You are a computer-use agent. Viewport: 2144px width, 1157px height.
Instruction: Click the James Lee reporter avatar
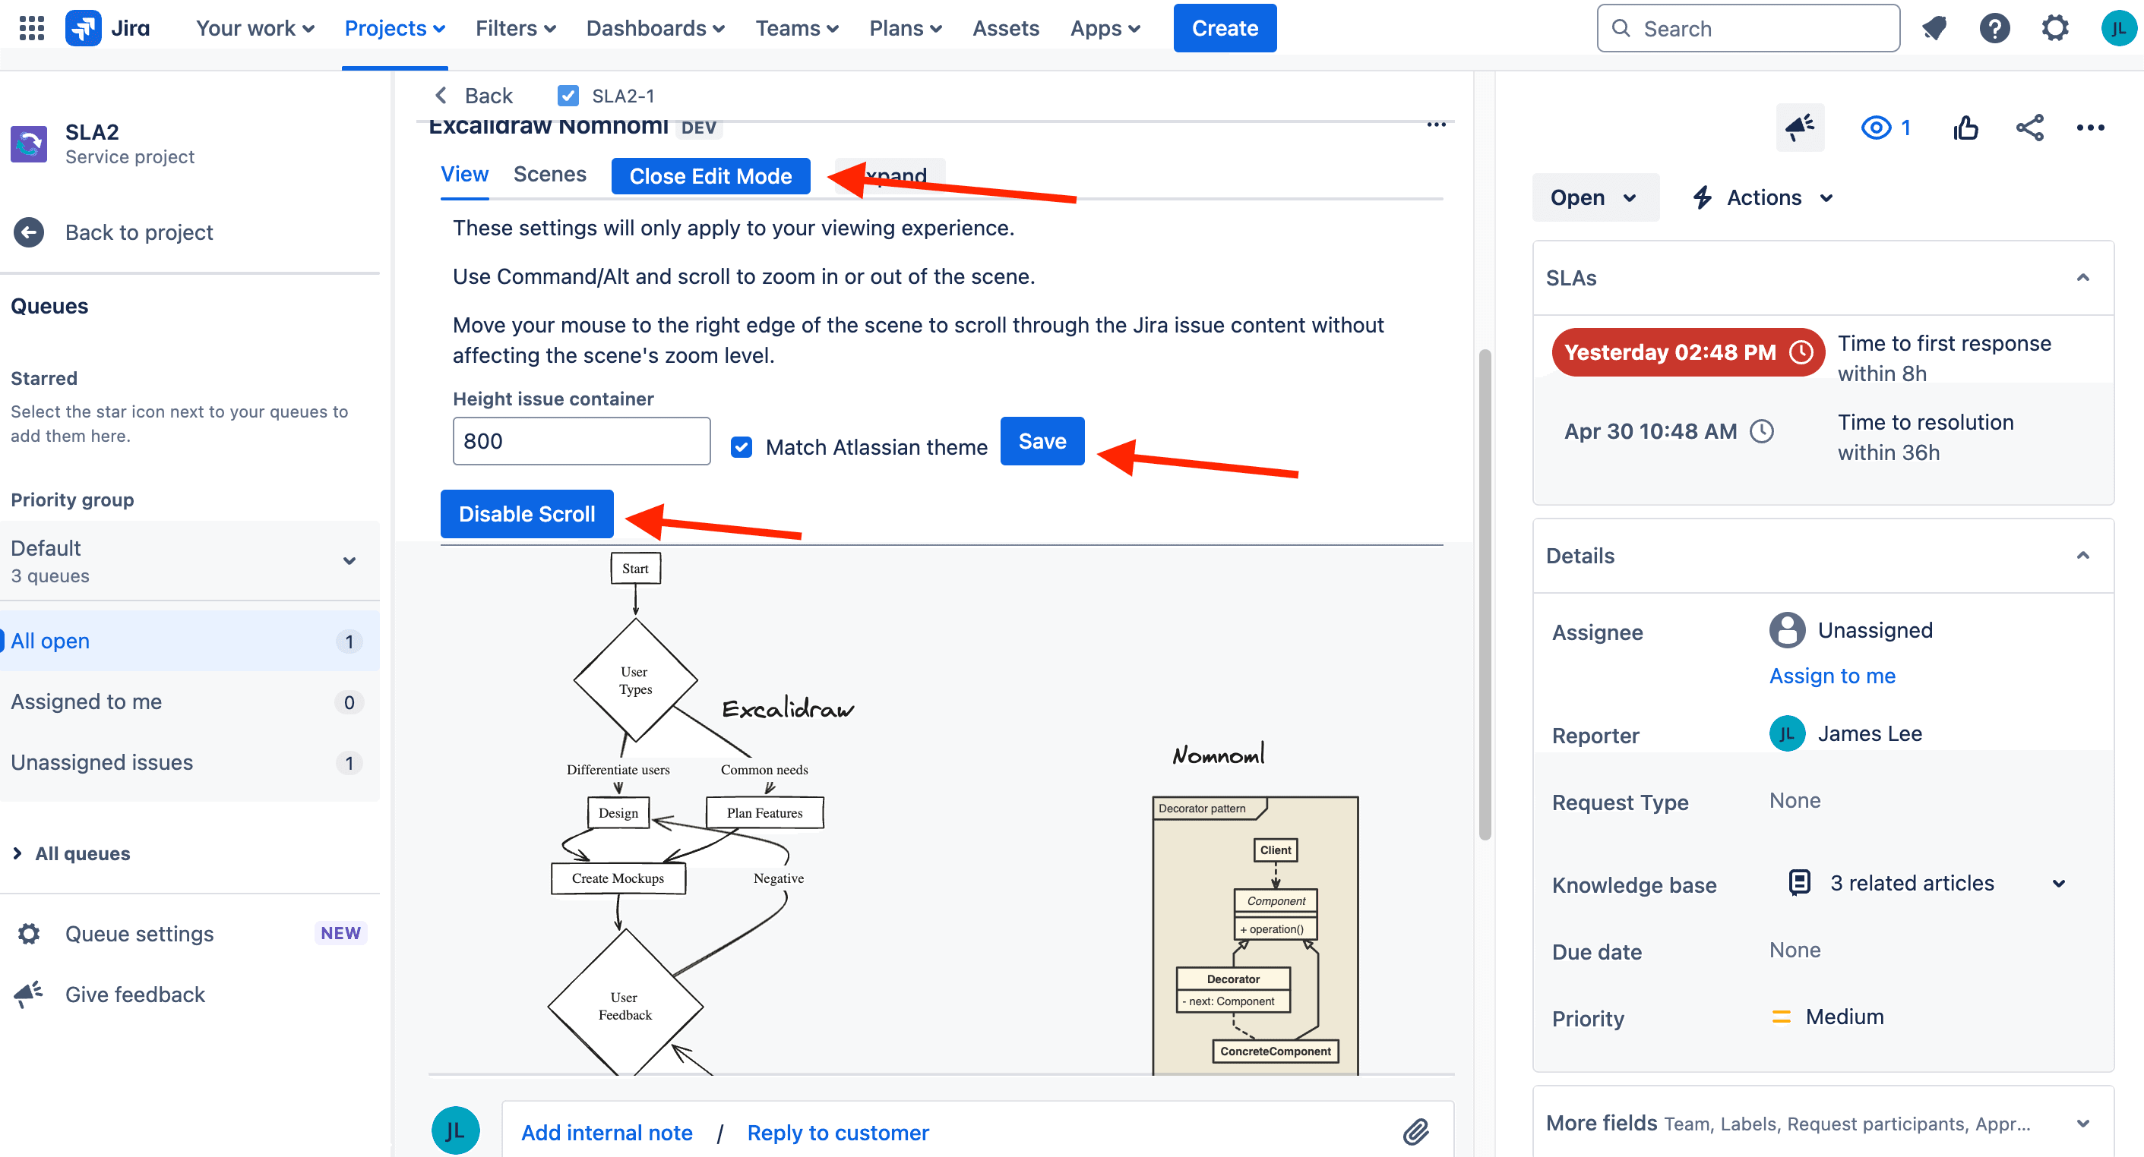click(1787, 733)
